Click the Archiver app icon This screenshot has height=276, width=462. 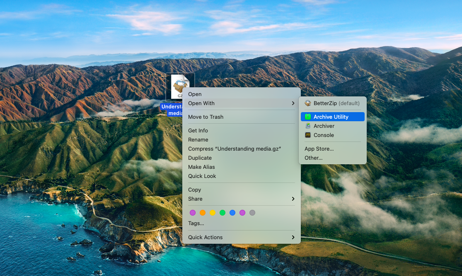308,126
